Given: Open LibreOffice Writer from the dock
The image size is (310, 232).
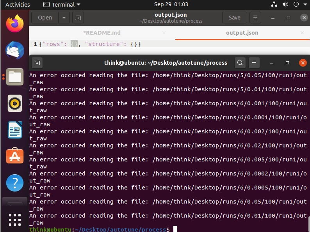Looking at the screenshot, I should tap(15, 130).
